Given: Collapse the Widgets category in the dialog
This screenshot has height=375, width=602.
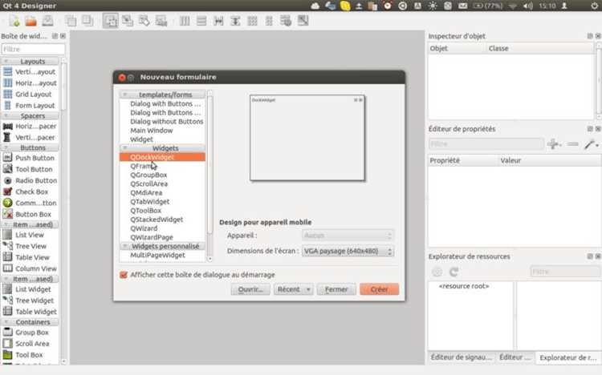Looking at the screenshot, I should click(x=124, y=148).
